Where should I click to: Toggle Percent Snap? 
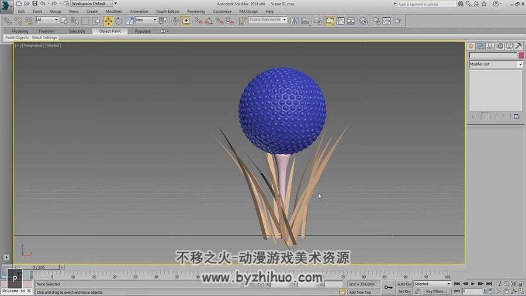[219, 21]
